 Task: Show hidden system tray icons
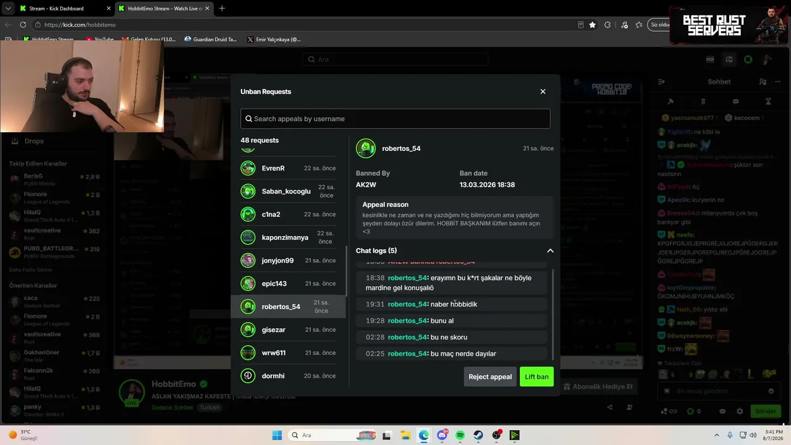pos(717,435)
